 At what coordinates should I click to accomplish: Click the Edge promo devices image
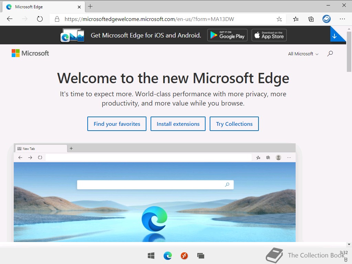(72, 35)
